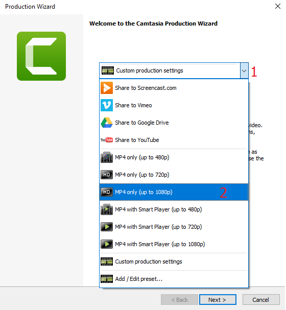Click the Cancel button
286x310 pixels.
[x=261, y=299]
